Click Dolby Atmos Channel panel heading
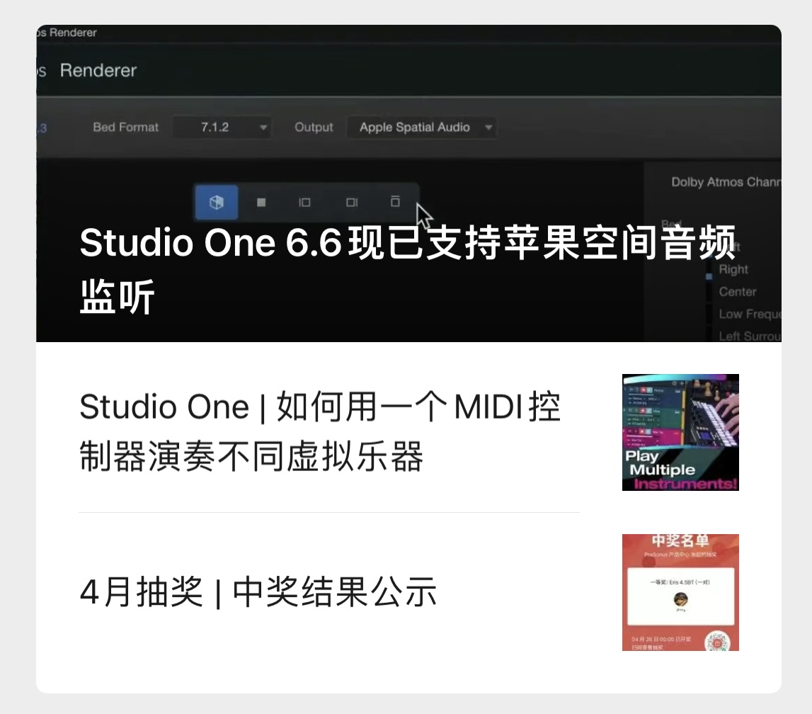 click(x=726, y=182)
